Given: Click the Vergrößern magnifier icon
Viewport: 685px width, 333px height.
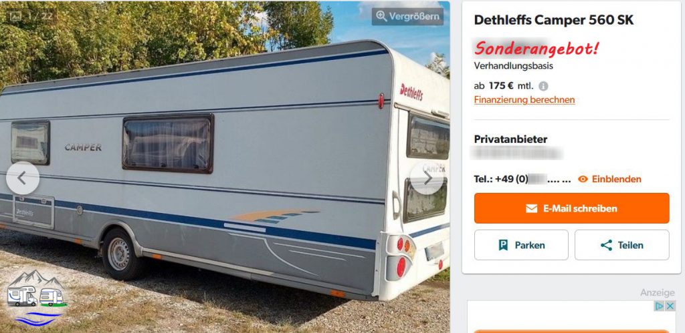Looking at the screenshot, I should click(381, 17).
